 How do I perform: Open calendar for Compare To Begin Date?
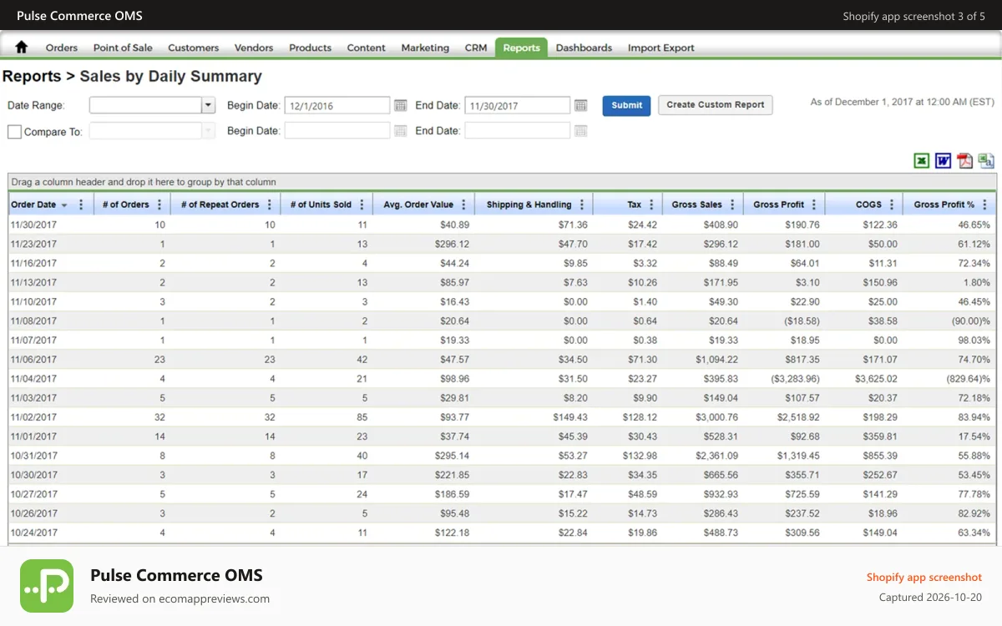(x=401, y=131)
